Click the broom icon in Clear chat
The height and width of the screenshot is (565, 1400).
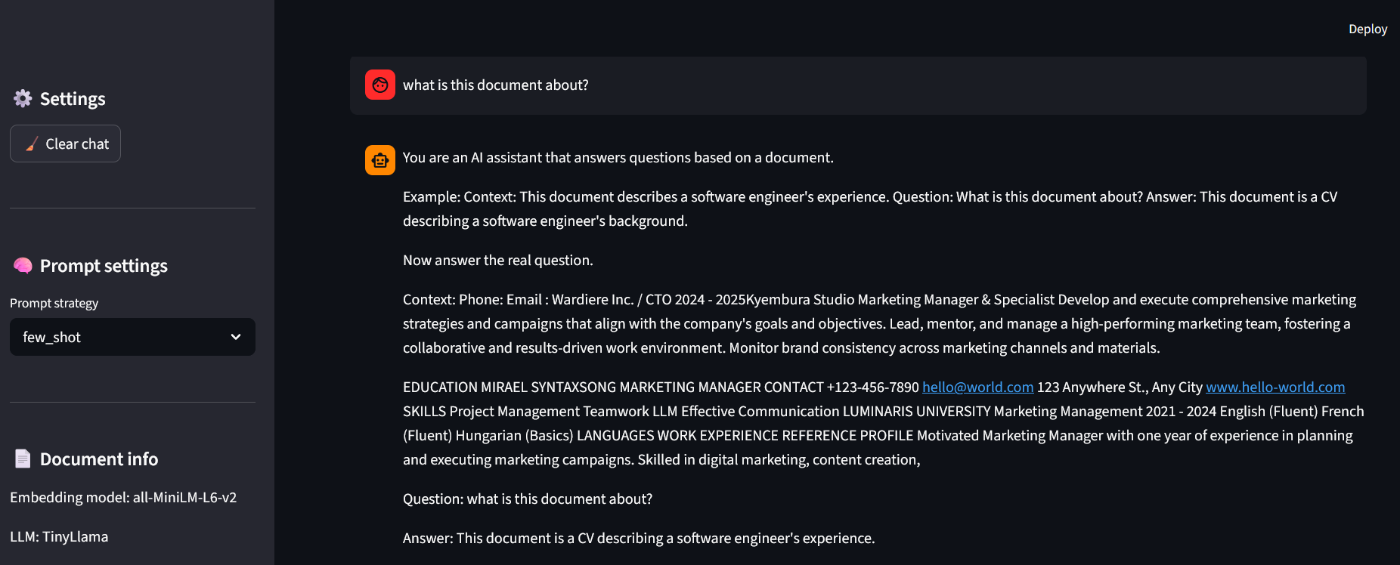pos(32,144)
